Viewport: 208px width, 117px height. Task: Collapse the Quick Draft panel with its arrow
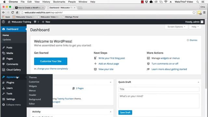point(198,82)
